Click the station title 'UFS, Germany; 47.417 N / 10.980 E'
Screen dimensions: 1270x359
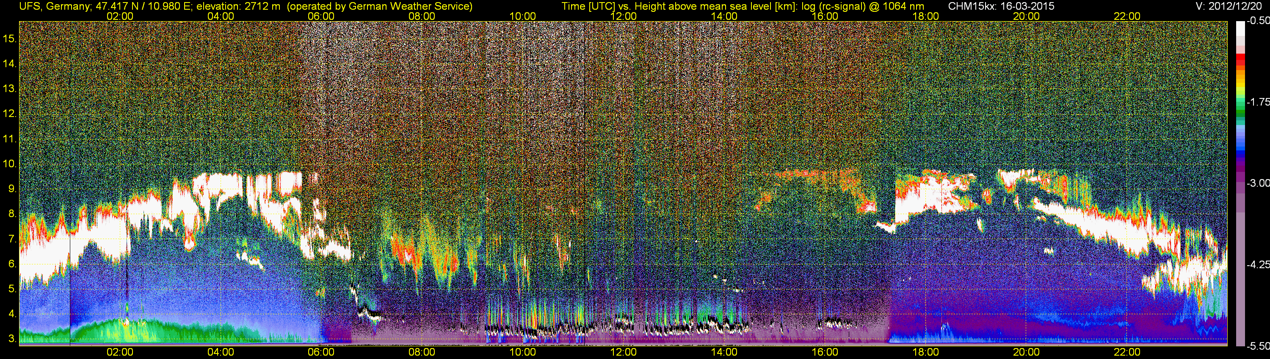pos(105,6)
